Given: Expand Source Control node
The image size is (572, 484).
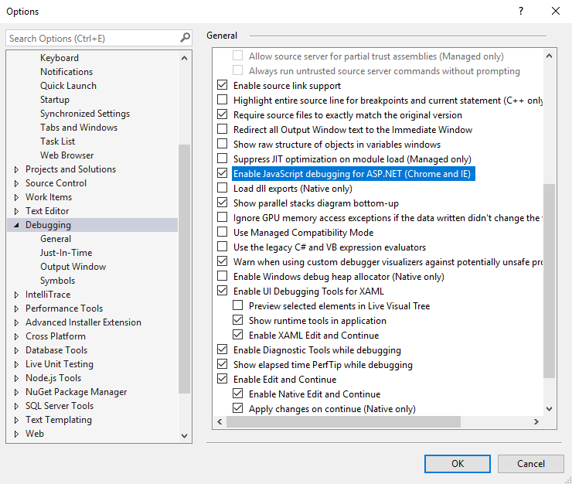Looking at the screenshot, I should 16,183.
